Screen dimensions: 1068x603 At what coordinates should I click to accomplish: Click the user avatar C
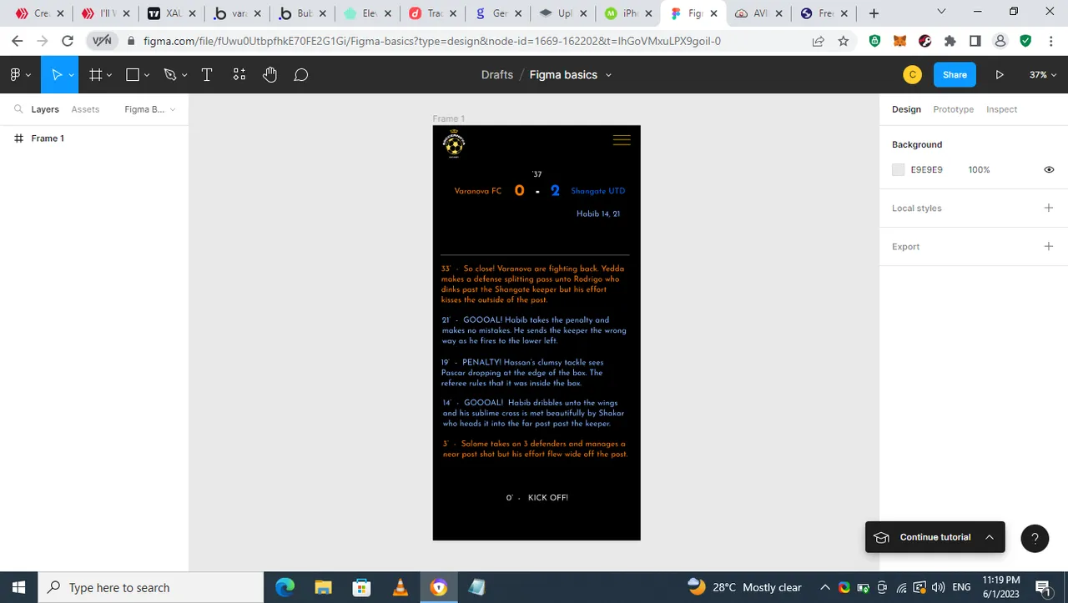click(912, 74)
